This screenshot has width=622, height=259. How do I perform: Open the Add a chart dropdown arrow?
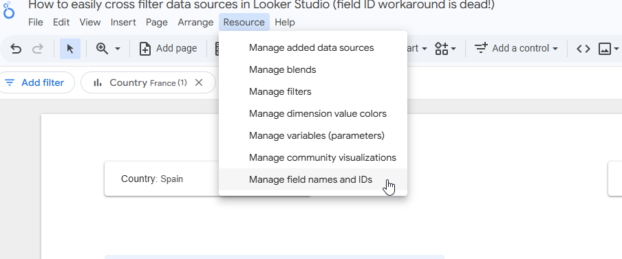[x=425, y=49]
